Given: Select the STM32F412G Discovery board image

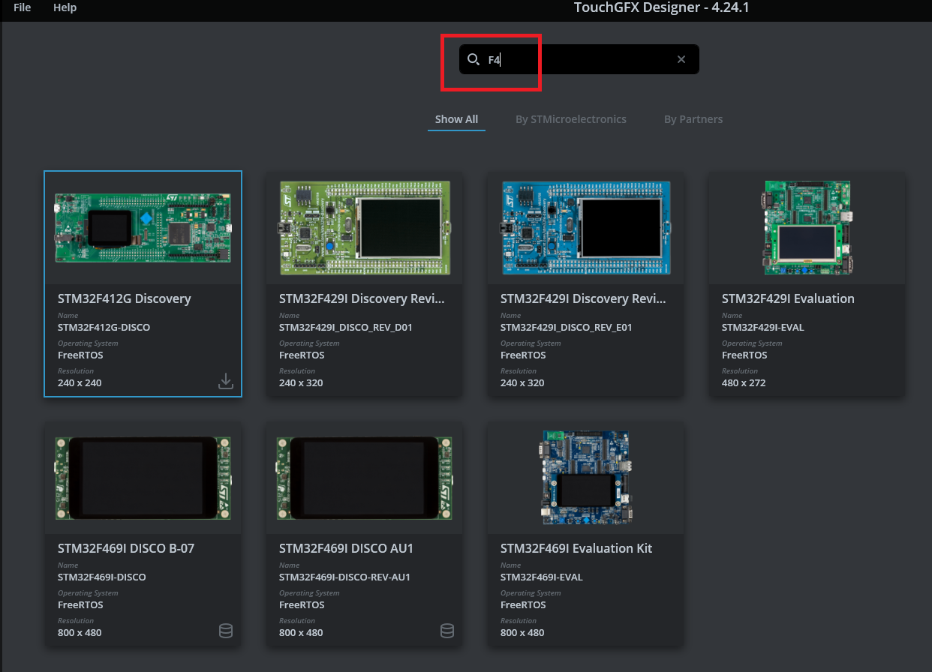Looking at the screenshot, I should pos(143,228).
